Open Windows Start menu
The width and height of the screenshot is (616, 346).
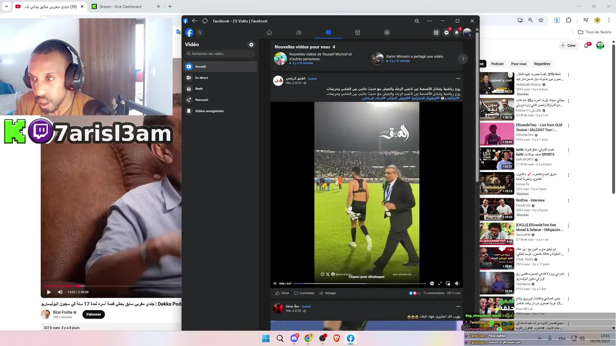point(266,338)
